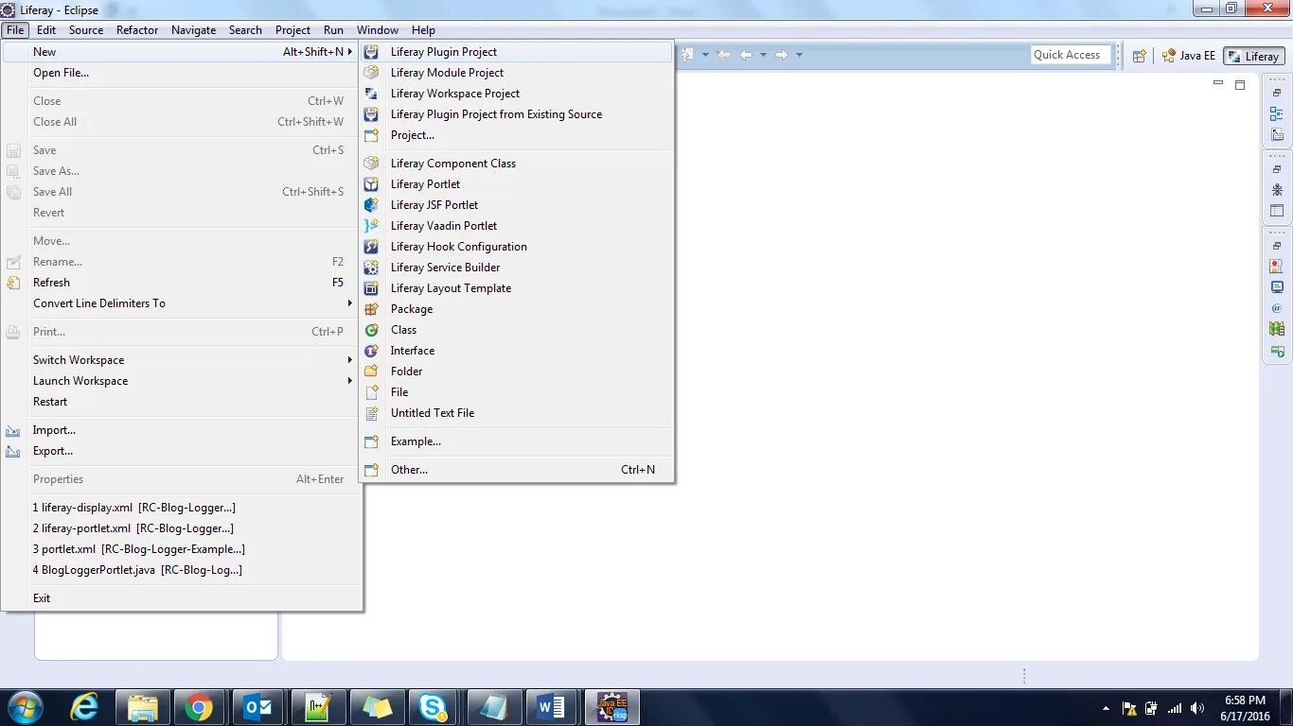Select Liferay Module Project
Viewport: 1293px width, 726px height.
[x=516, y=73]
